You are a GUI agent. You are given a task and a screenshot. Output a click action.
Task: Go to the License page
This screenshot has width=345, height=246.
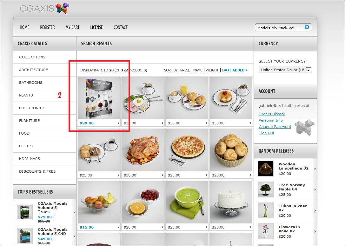coord(96,27)
